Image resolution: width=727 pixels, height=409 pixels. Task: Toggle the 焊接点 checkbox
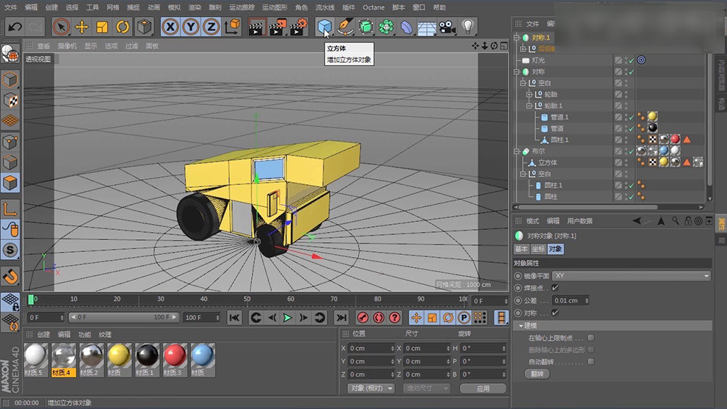(555, 288)
